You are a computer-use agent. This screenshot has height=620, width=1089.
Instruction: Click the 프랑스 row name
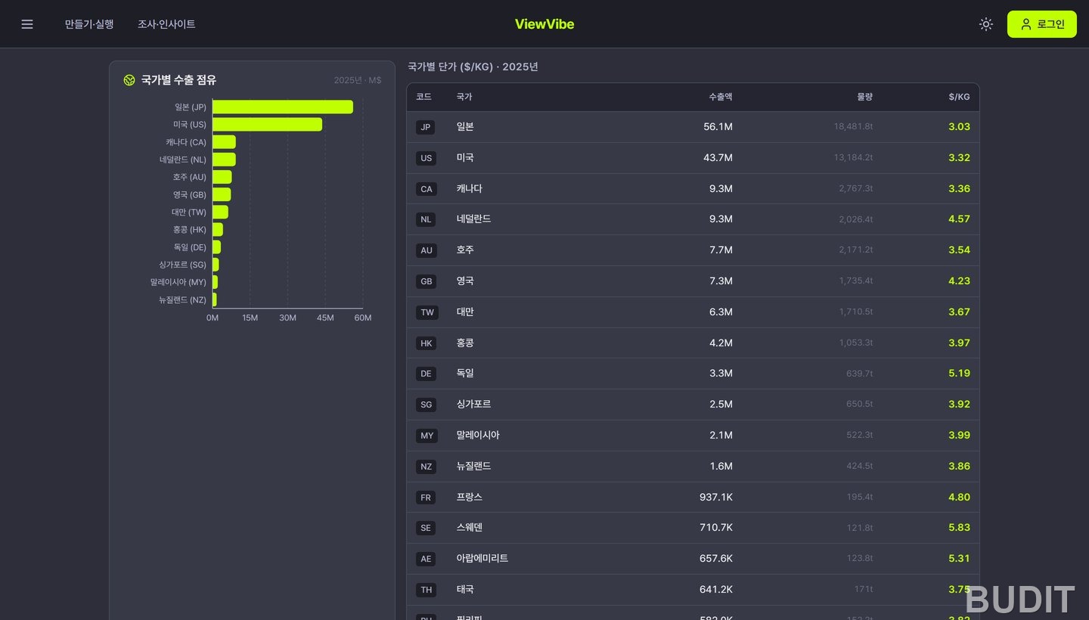point(470,498)
